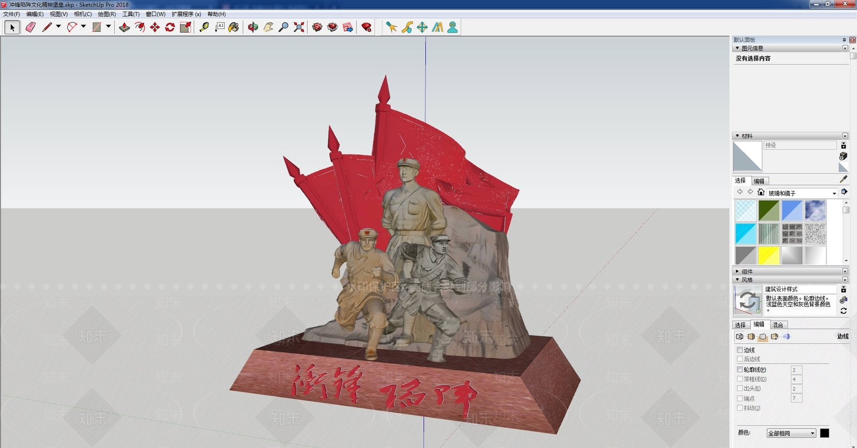The height and width of the screenshot is (448, 857).
Task: Enable the 轮廓线 profiles checkbox
Action: point(740,369)
